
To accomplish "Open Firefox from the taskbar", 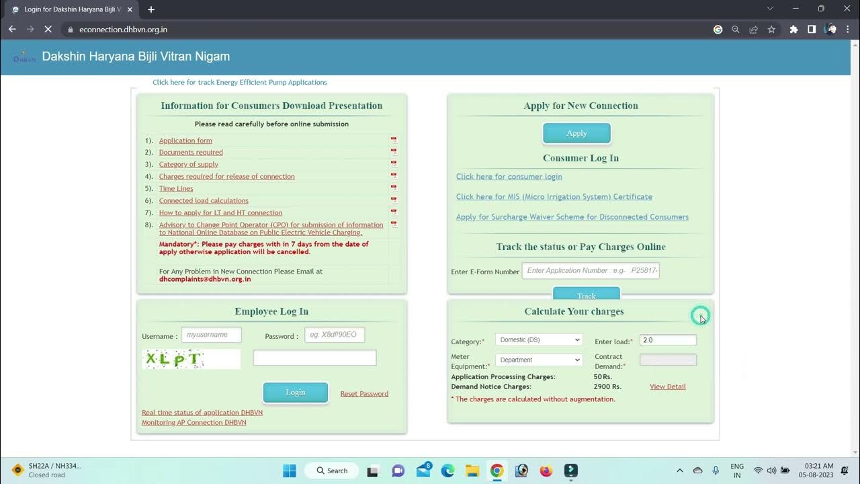I will click(x=546, y=471).
